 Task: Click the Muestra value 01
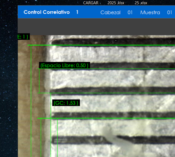(169, 12)
